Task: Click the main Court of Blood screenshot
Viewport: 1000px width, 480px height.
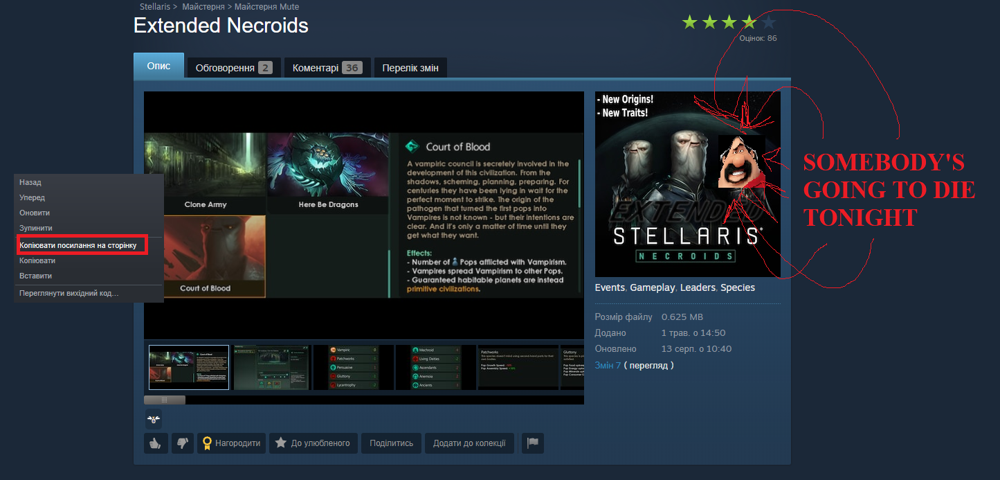Action: (x=364, y=215)
